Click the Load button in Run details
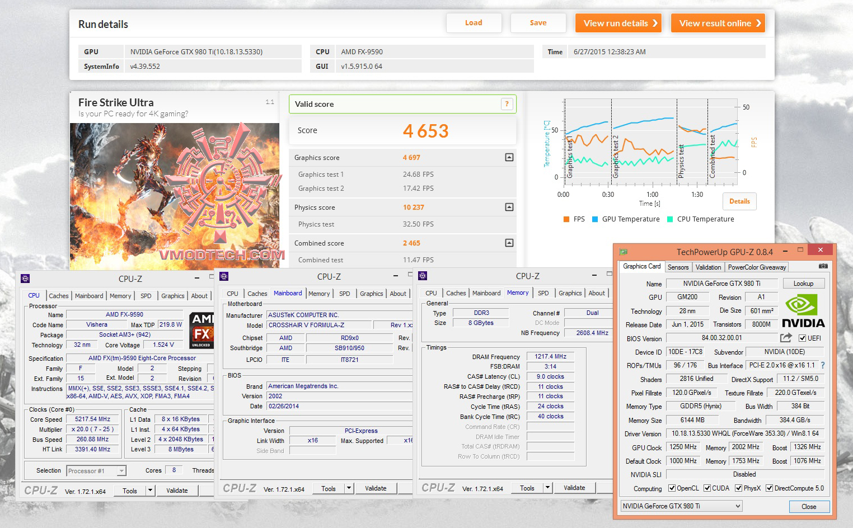Viewport: 853px width, 528px height. [474, 23]
